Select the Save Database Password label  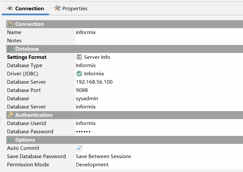point(36,156)
